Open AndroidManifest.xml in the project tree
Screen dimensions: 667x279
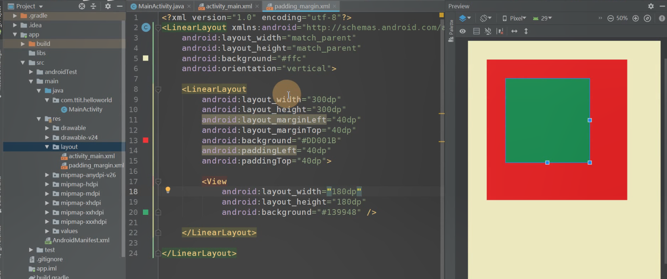(x=81, y=240)
